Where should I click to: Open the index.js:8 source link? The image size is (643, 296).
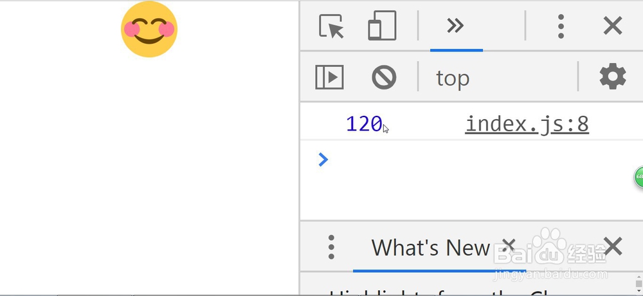pos(527,124)
